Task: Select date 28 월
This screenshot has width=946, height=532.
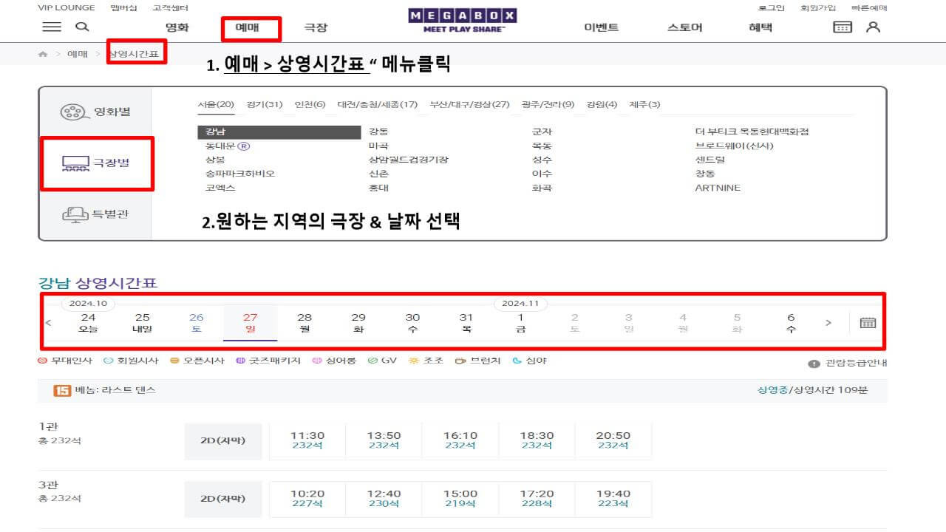Action: [304, 323]
